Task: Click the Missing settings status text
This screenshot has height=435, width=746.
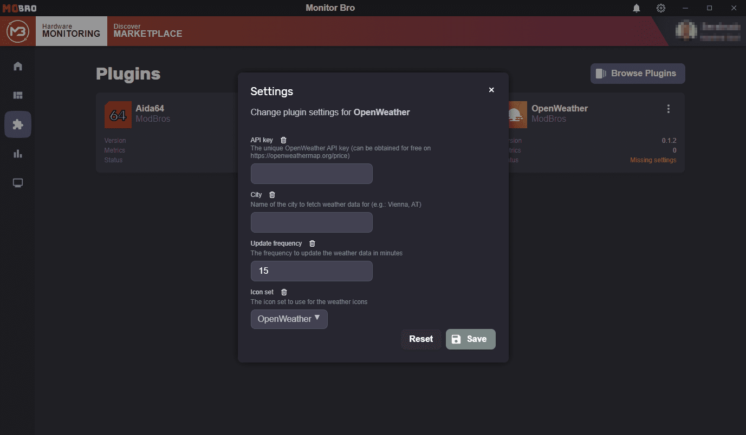Action: tap(653, 160)
